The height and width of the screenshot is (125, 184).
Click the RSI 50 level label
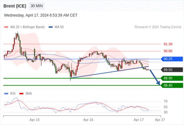click(166, 107)
